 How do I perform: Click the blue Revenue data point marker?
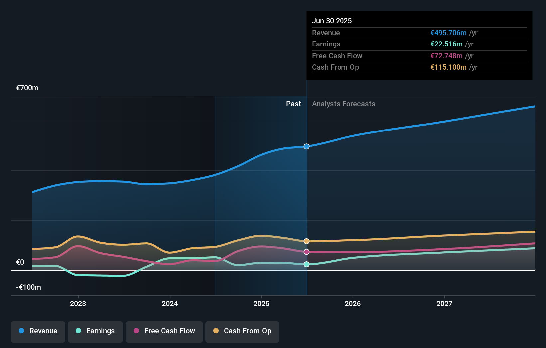[x=307, y=146]
